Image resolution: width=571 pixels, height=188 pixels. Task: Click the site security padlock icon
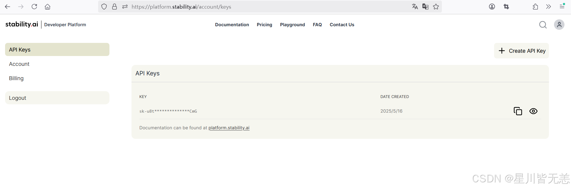114,7
